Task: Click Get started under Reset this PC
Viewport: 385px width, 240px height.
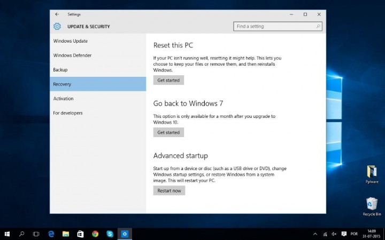Action: (168, 80)
